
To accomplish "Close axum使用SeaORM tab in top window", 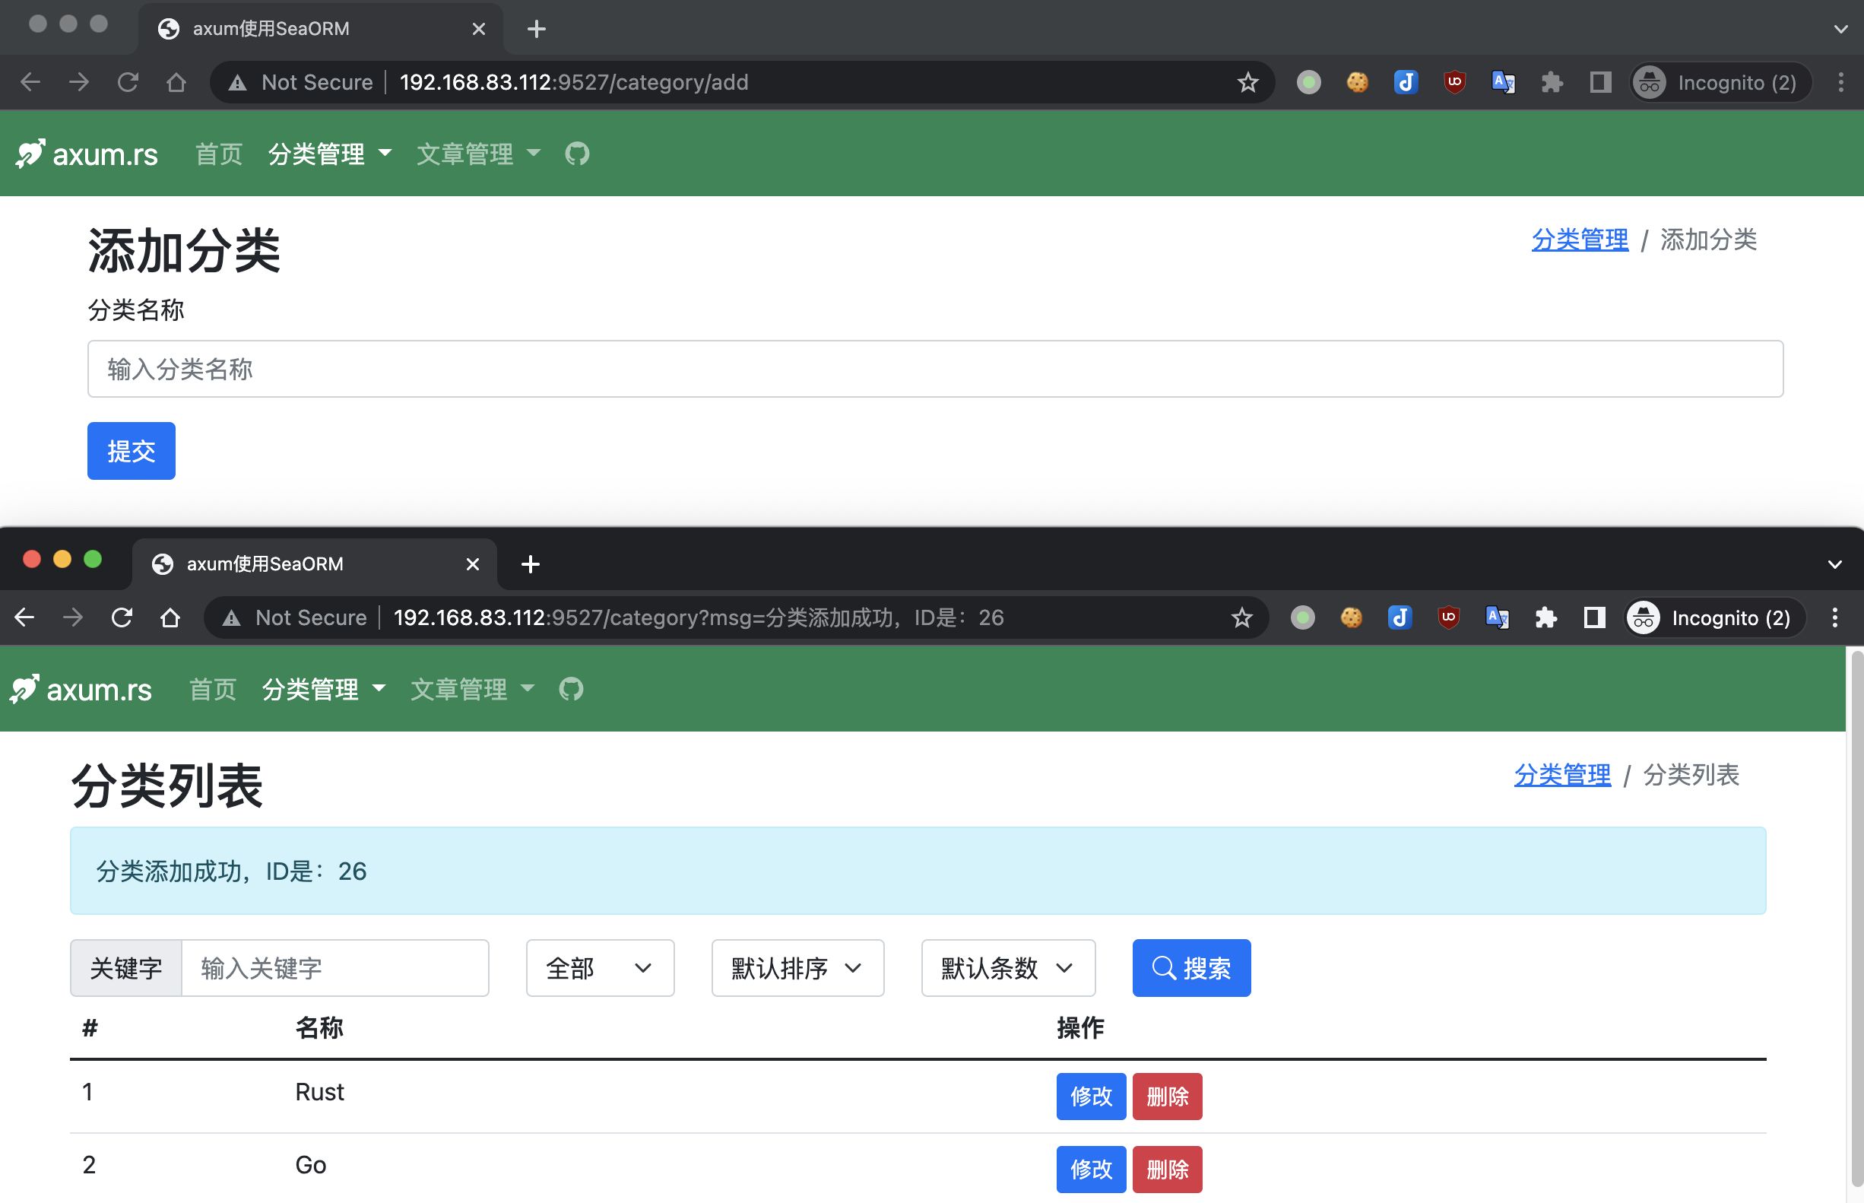I will (479, 29).
